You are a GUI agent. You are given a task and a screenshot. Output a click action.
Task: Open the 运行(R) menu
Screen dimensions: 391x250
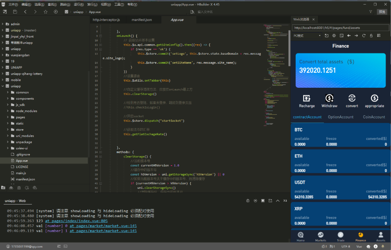78,5
